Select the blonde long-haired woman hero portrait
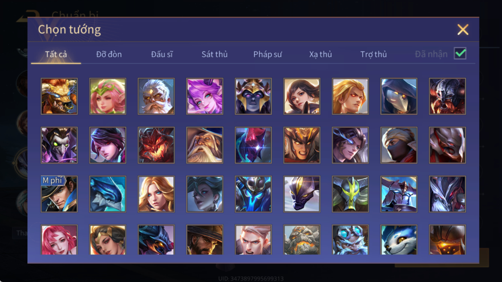The width and height of the screenshot is (502, 282). tap(156, 194)
